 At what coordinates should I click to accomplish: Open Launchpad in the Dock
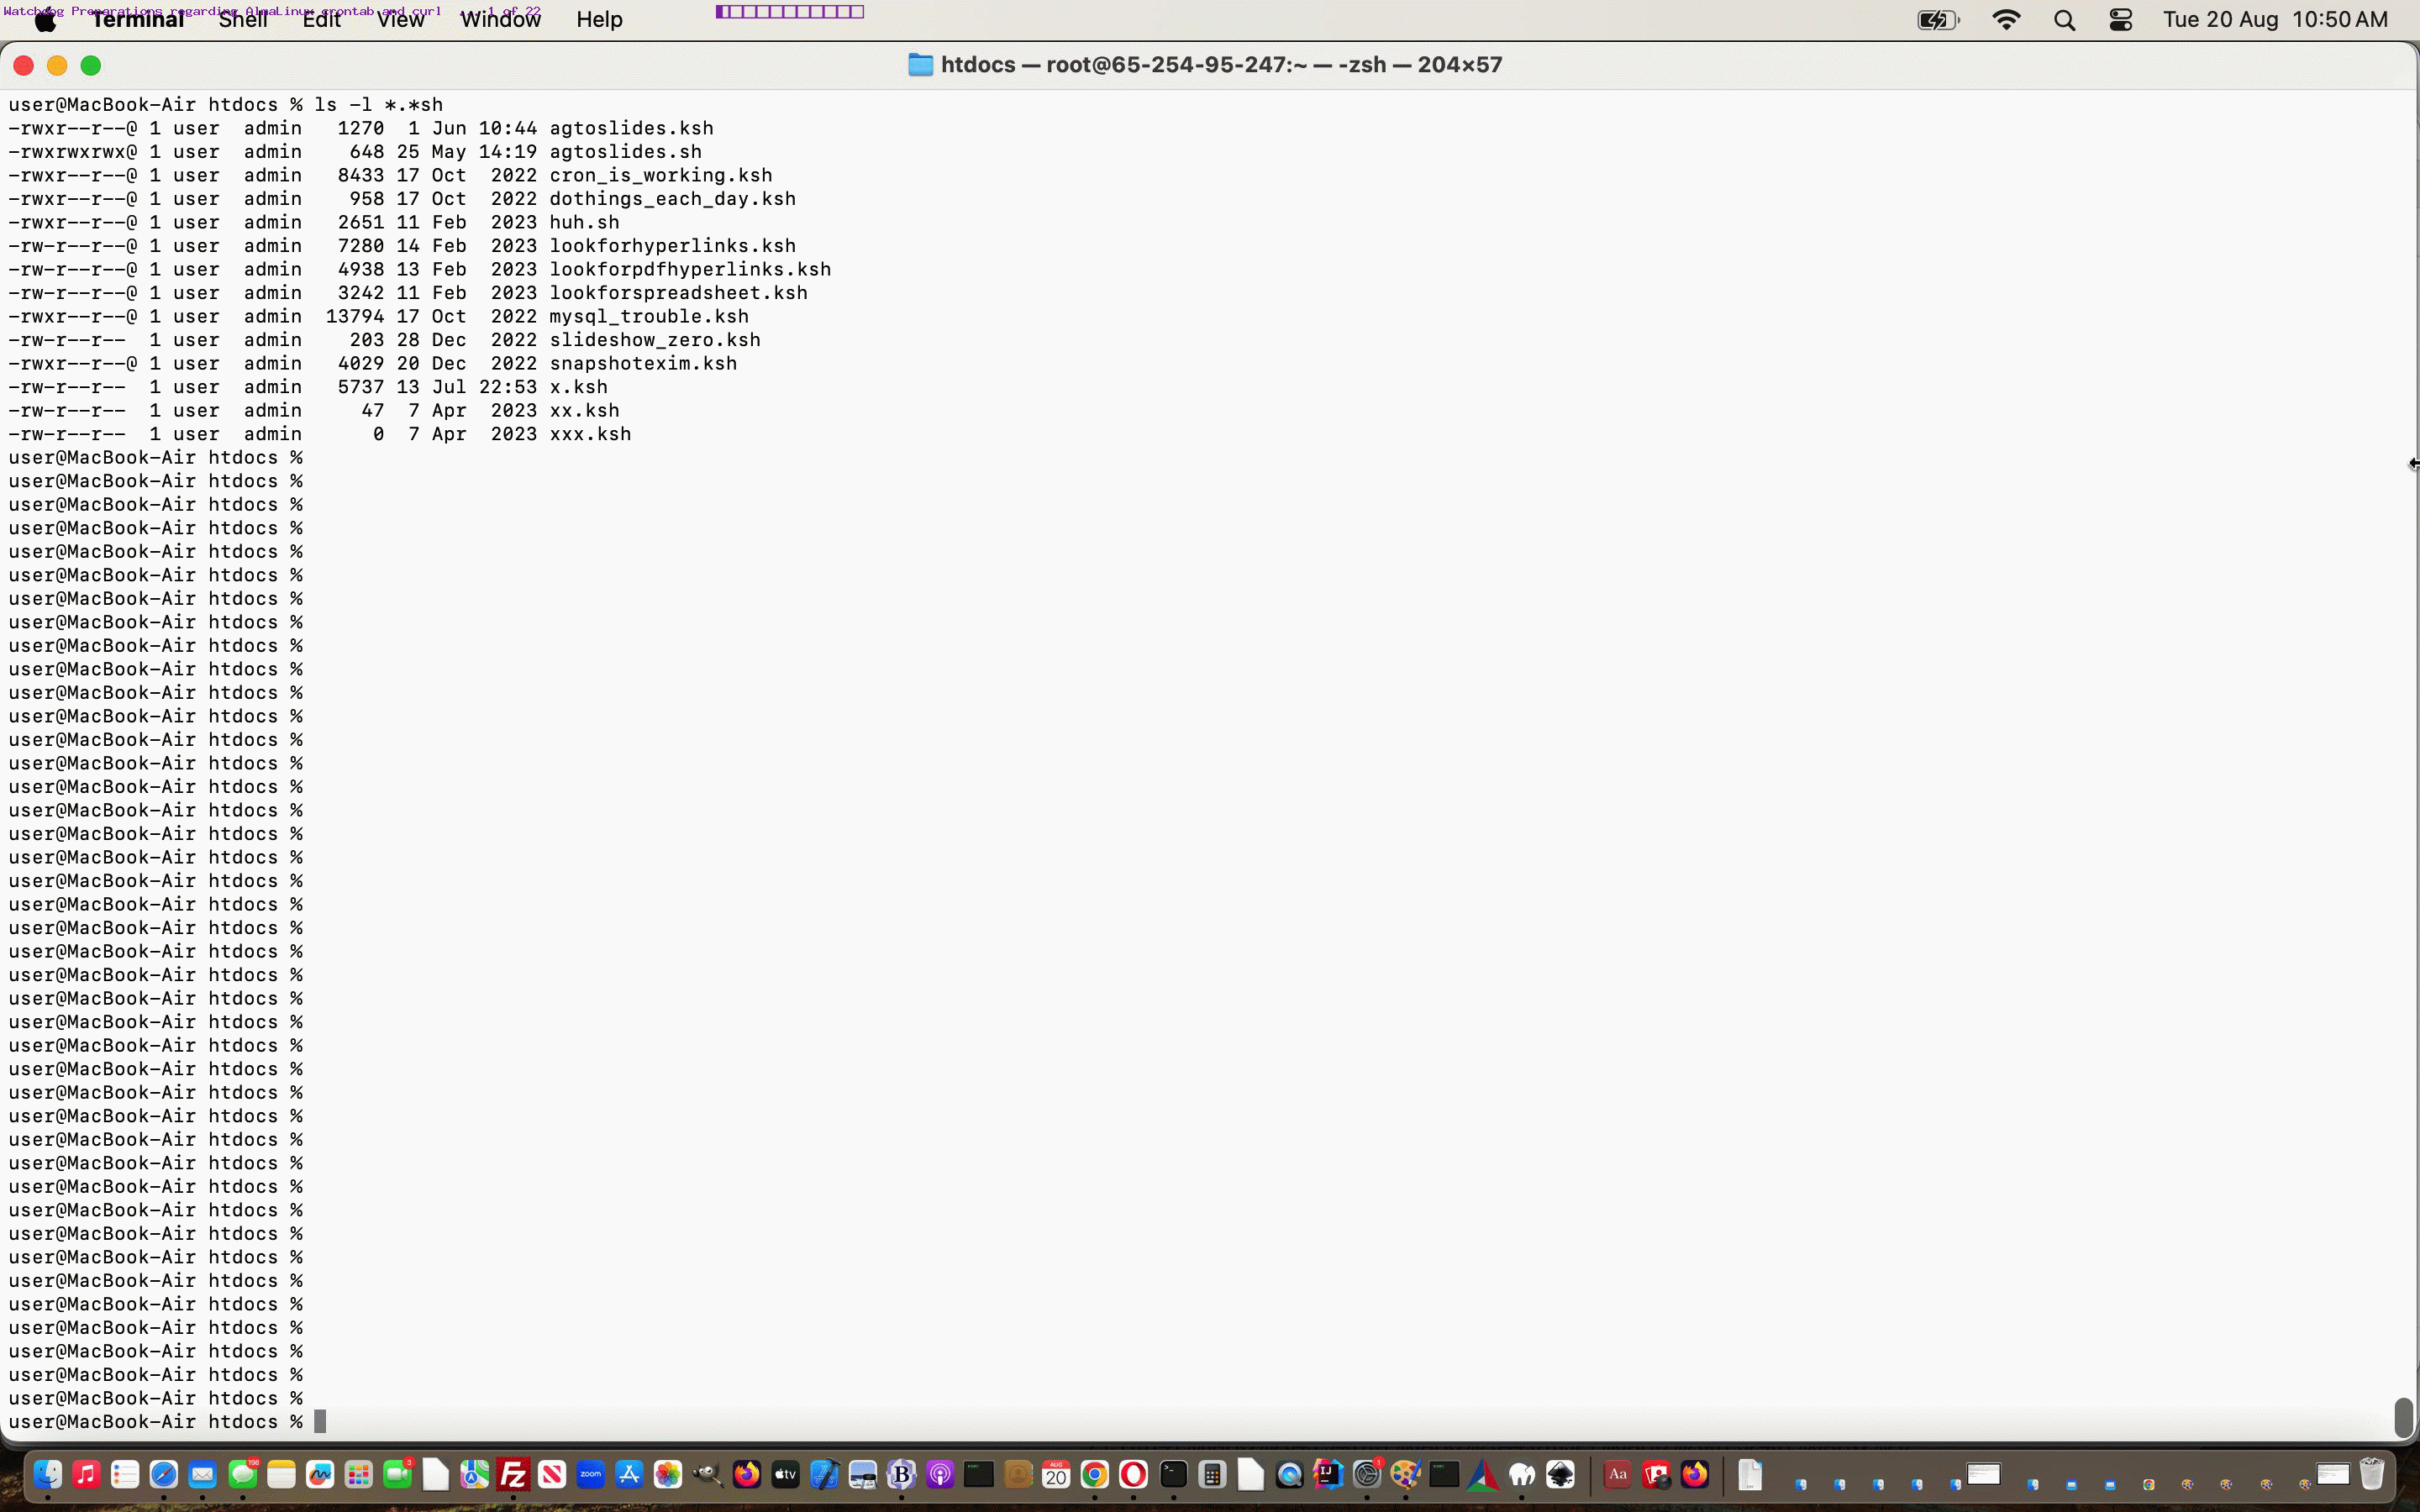359,1474
